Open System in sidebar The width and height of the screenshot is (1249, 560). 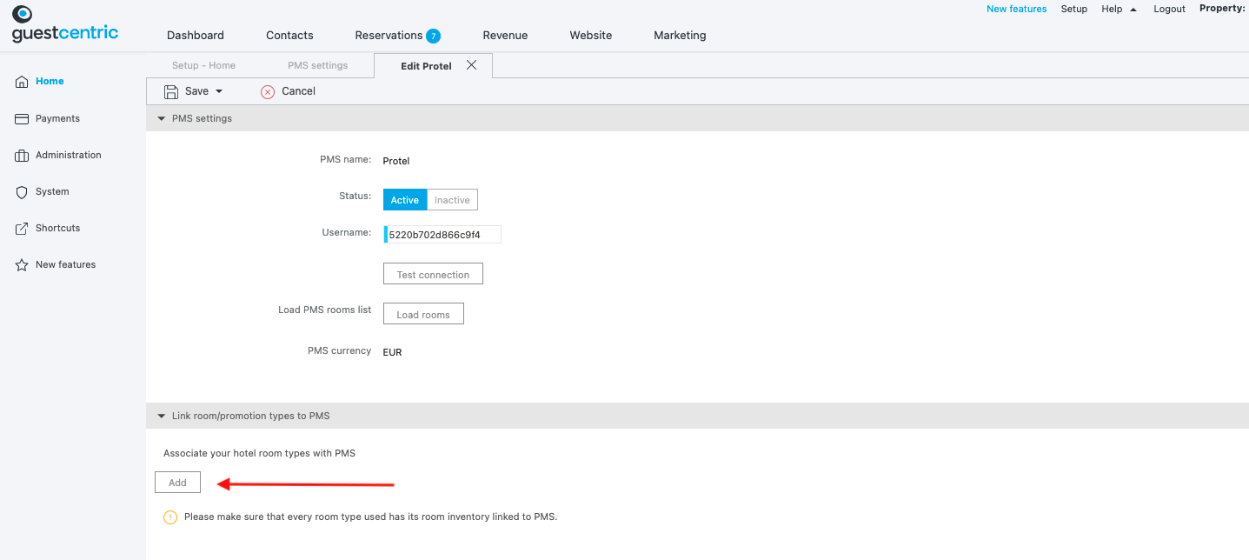pos(52,191)
